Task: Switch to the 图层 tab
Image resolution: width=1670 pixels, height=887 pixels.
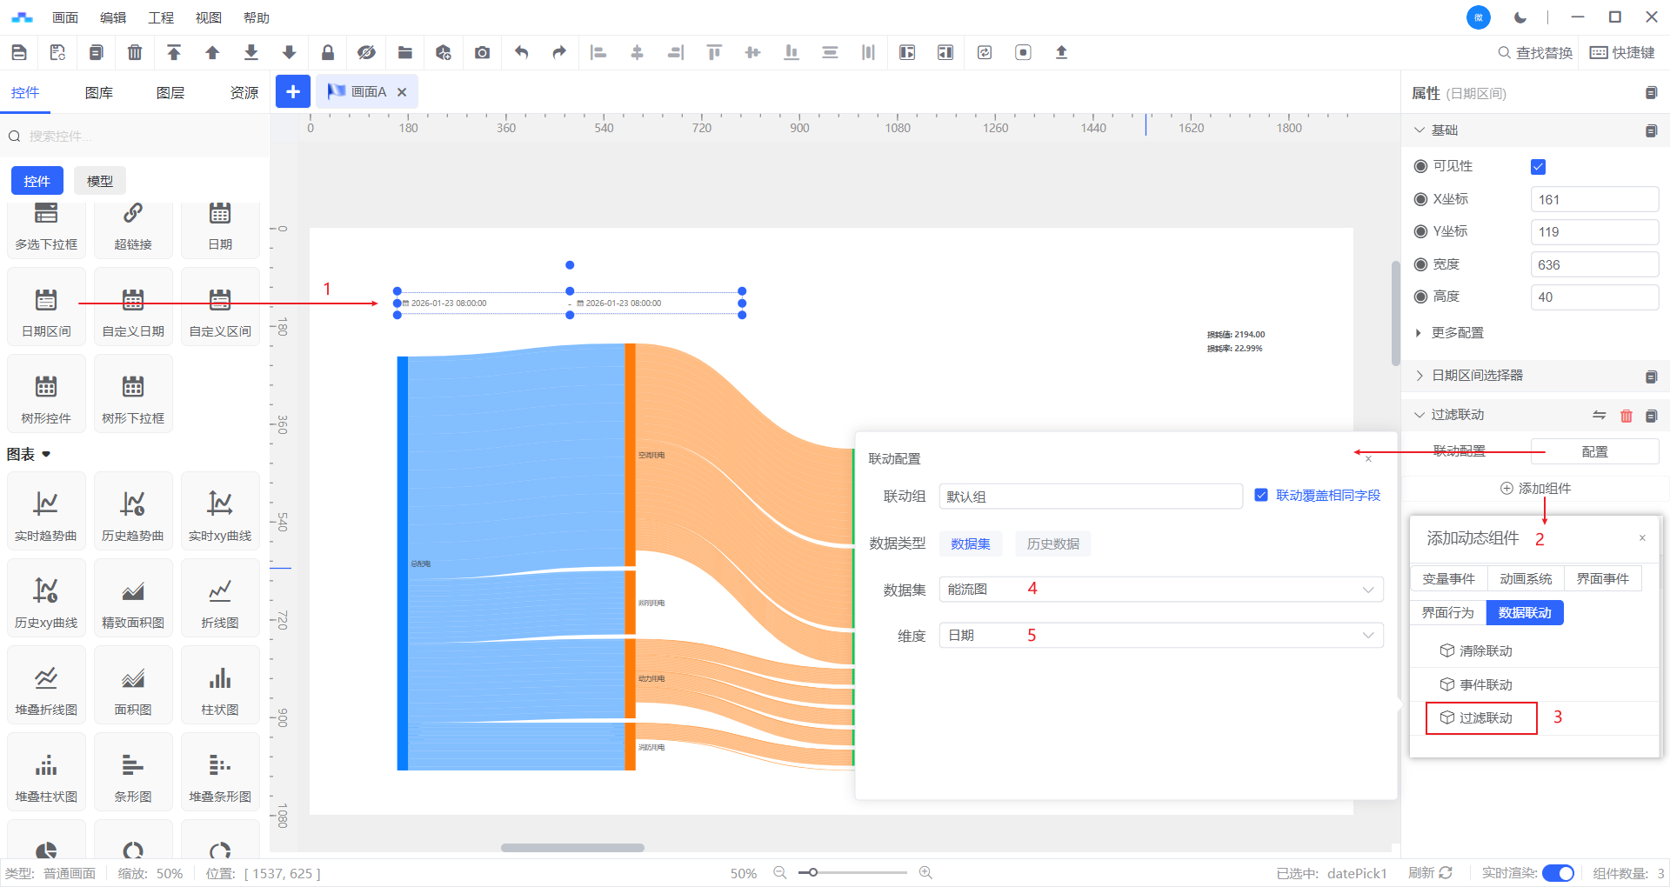Action: click(170, 93)
